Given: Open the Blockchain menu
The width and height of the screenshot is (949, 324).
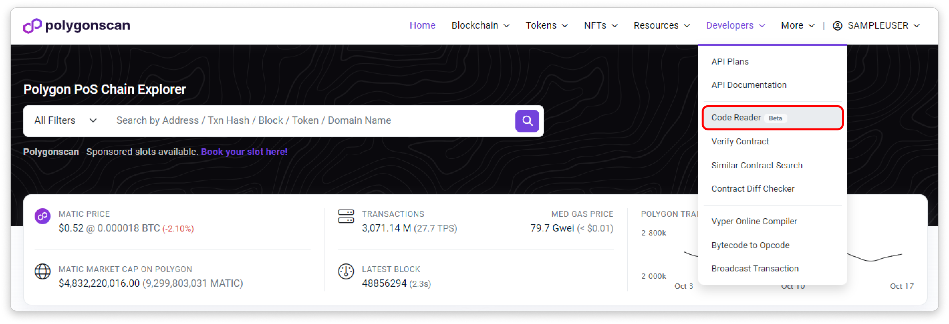Looking at the screenshot, I should [x=480, y=25].
